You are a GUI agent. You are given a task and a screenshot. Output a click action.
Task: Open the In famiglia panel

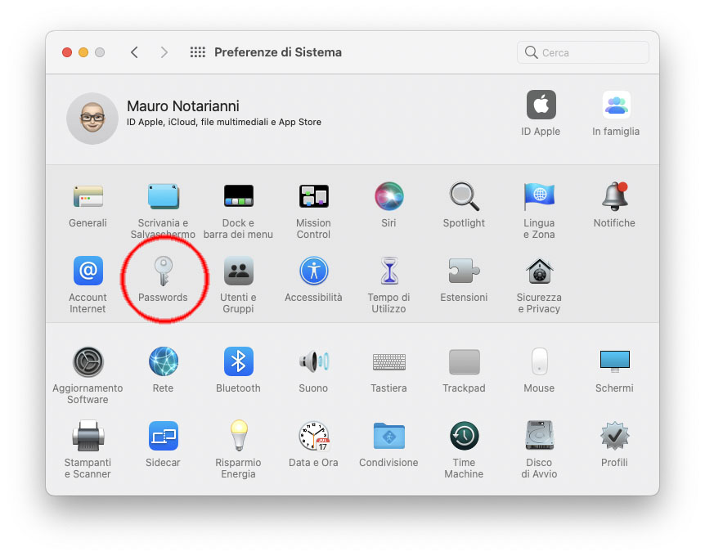616,105
